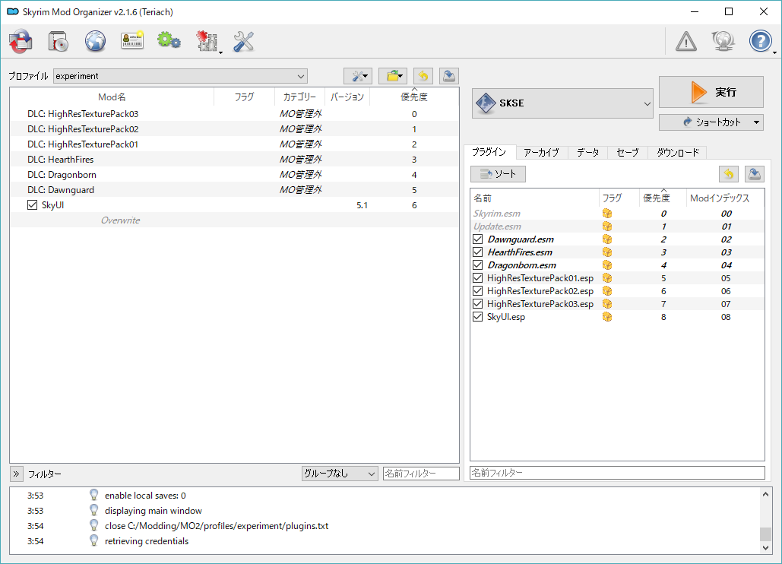Switch to the プラグイン tab
This screenshot has width=782, height=564.
[489, 151]
